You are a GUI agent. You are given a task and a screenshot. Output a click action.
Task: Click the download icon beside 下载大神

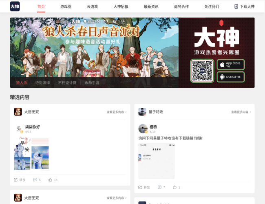click(236, 7)
